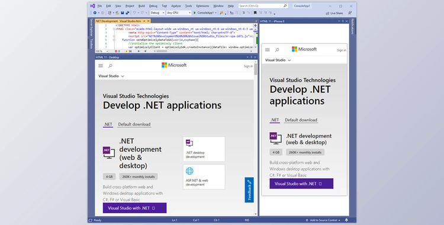Open the Extensions menu

[202, 6]
